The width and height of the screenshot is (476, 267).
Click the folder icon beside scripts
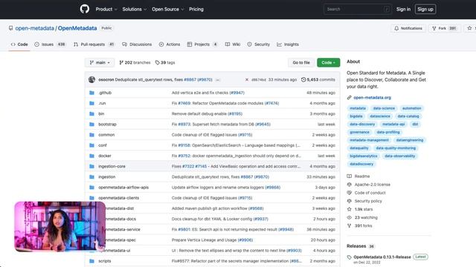pos(91,261)
